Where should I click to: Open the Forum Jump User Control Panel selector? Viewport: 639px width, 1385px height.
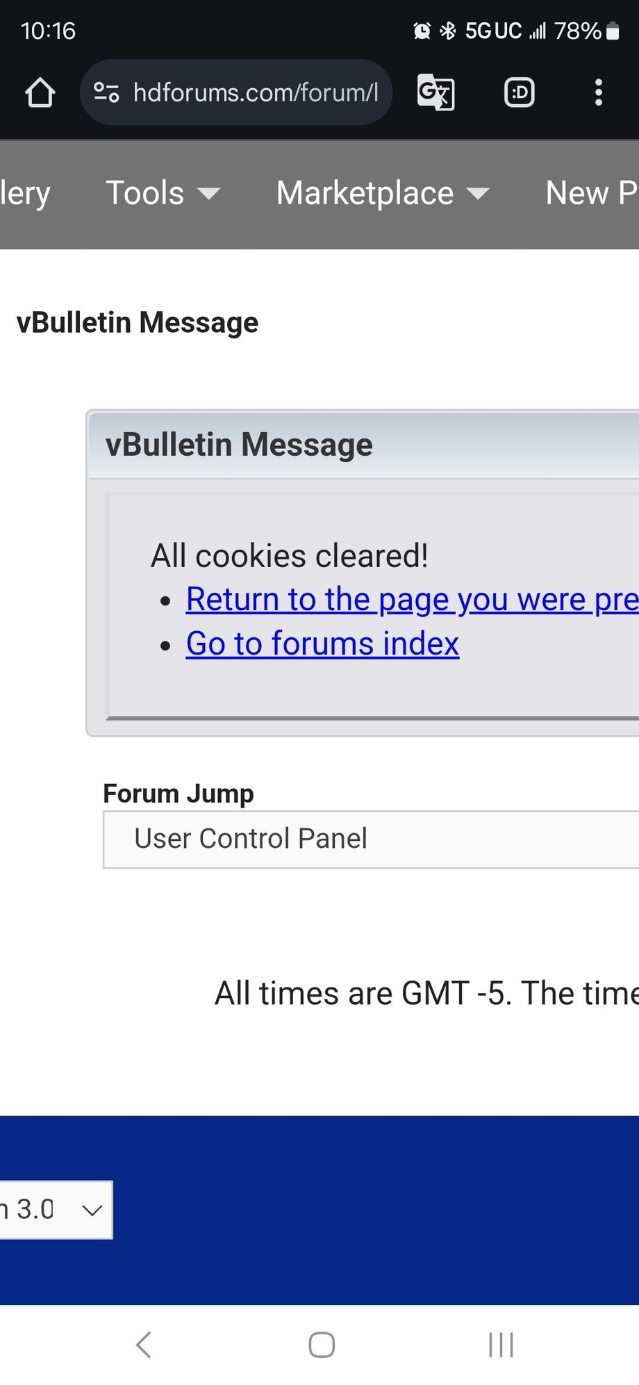coord(371,839)
